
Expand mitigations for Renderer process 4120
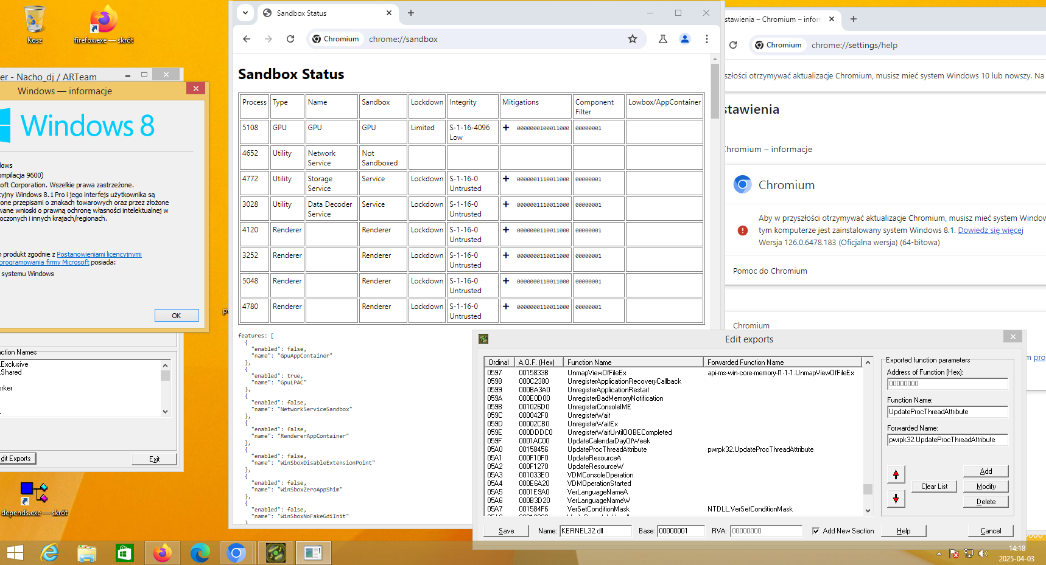tap(506, 230)
